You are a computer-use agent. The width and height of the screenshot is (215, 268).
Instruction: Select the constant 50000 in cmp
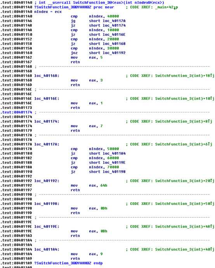tap(113, 149)
